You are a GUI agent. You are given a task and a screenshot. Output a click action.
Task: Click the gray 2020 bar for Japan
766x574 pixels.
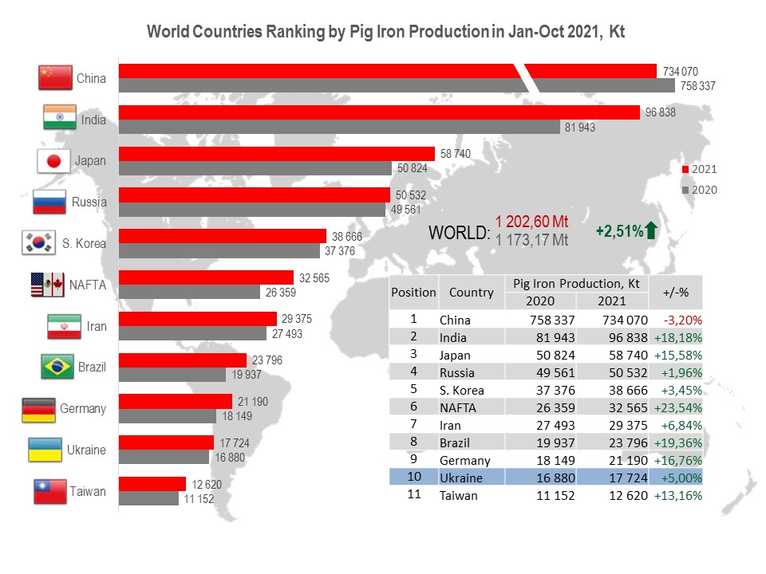255,168
